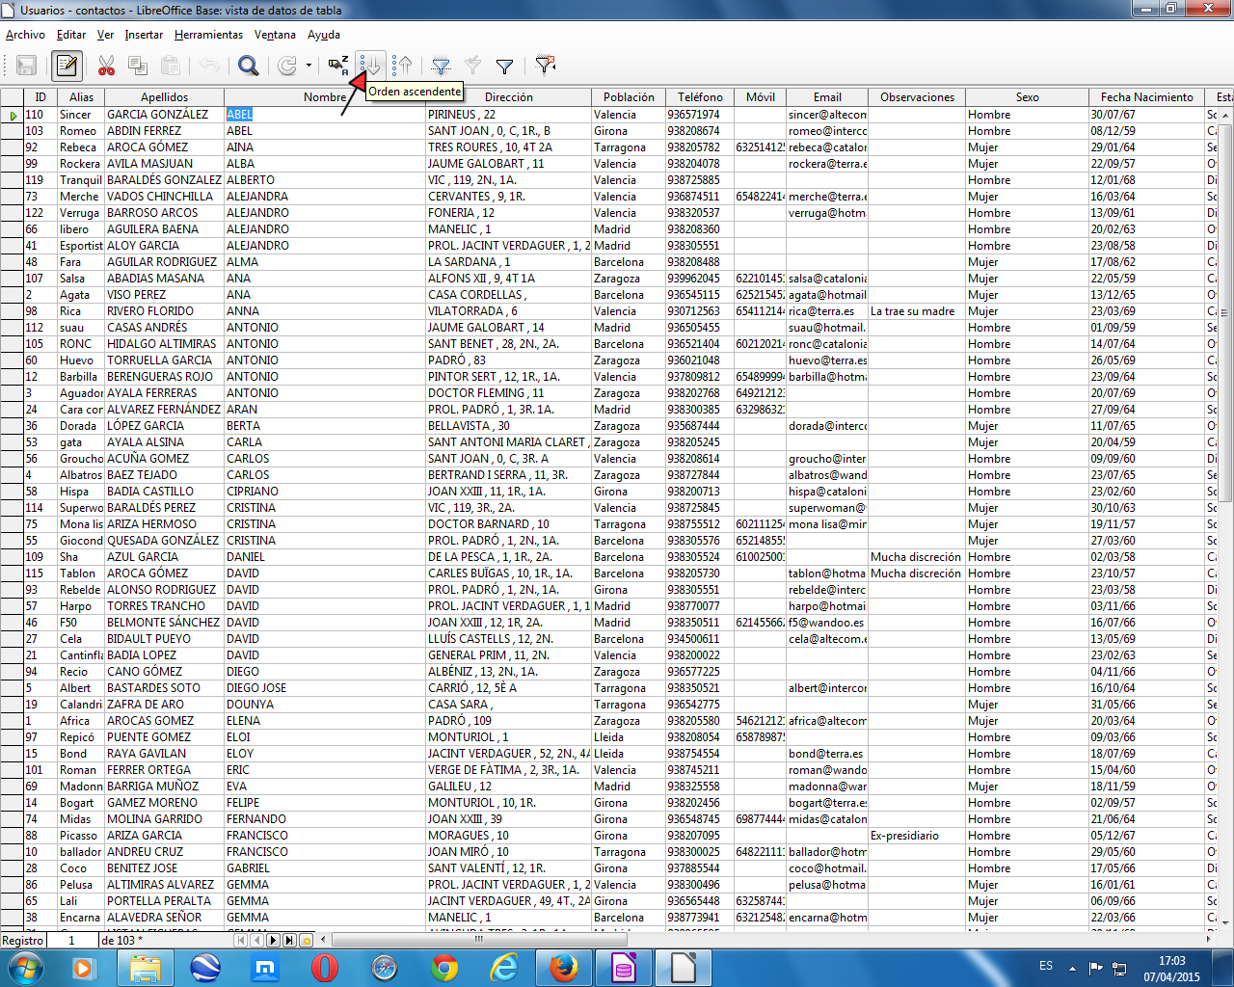This screenshot has width=1234, height=987.
Task: Select the Fecha Nacimiento column header
Action: pos(1147,97)
